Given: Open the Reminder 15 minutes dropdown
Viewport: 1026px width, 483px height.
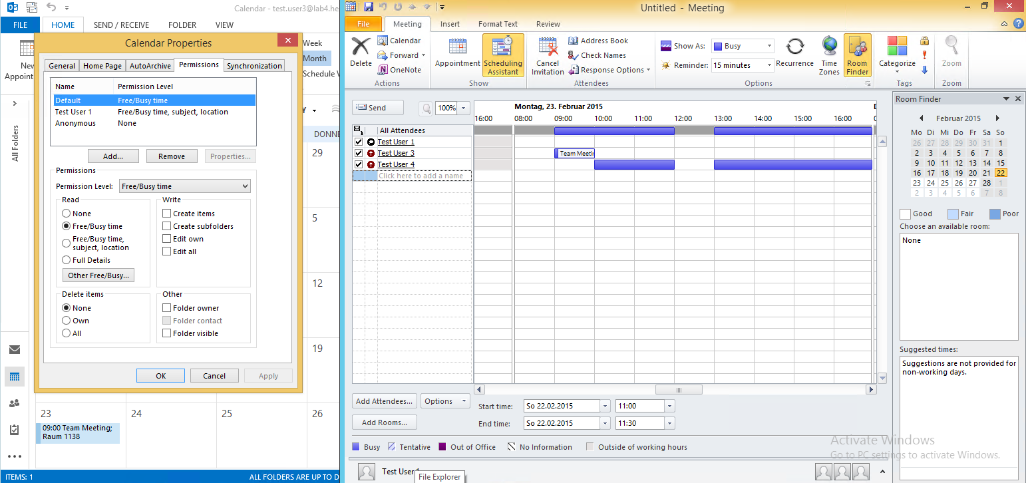Looking at the screenshot, I should pos(769,65).
